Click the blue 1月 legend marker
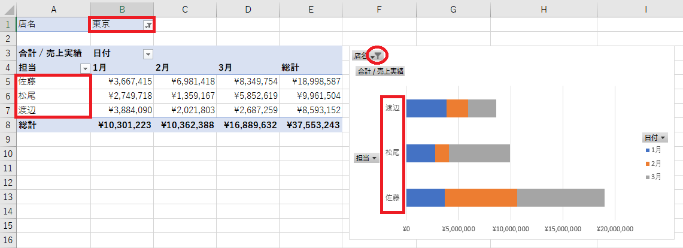 tap(647, 149)
